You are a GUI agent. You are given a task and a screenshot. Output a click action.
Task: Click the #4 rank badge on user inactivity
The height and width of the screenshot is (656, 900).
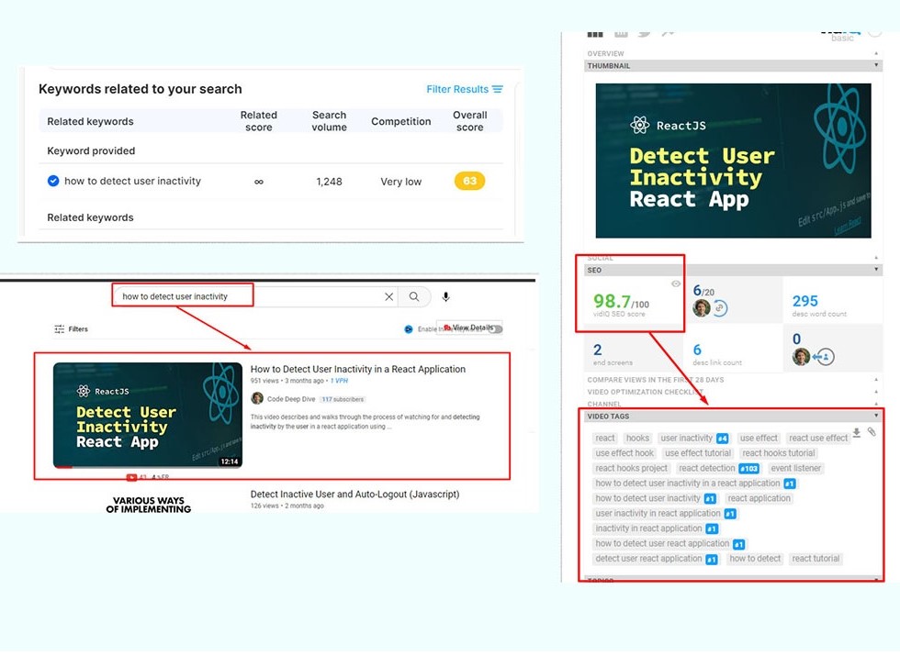723,439
